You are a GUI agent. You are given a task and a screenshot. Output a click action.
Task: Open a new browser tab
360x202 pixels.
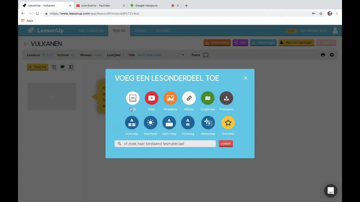tap(186, 6)
